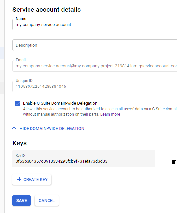Uncheck Enable G Suite Domain-wide Delegation checkbox

(18, 103)
